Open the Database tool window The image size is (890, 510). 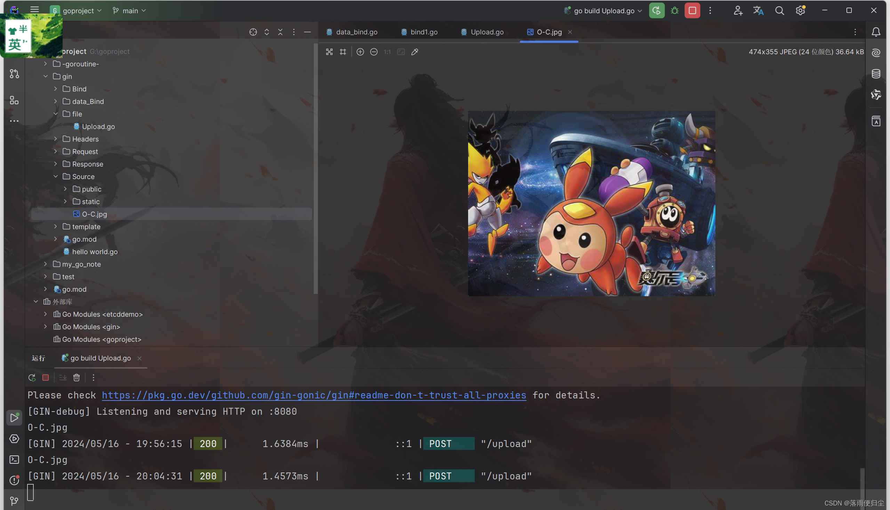pyautogui.click(x=876, y=74)
